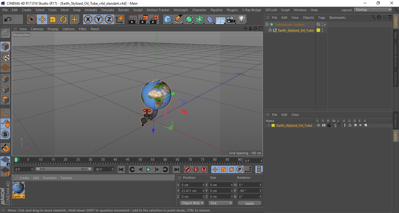
Task: Toggle the Subdivision Surface enable checkmark
Action: (x=325, y=25)
